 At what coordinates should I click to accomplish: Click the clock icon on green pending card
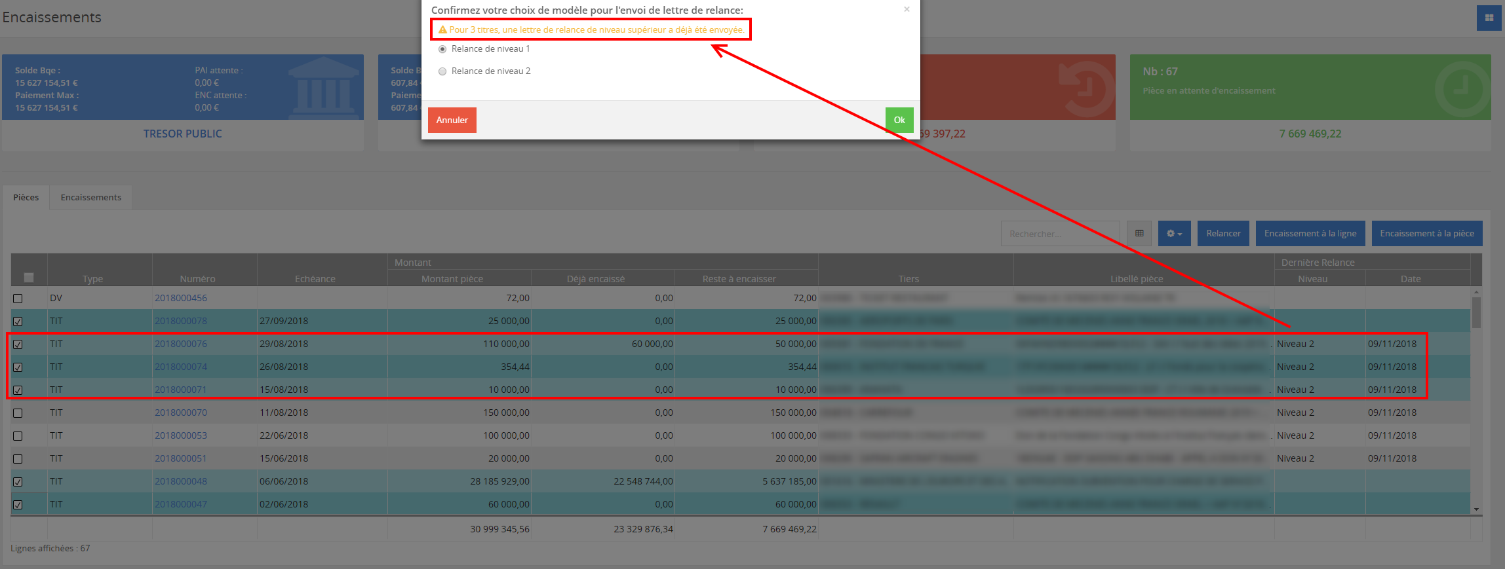1462,89
